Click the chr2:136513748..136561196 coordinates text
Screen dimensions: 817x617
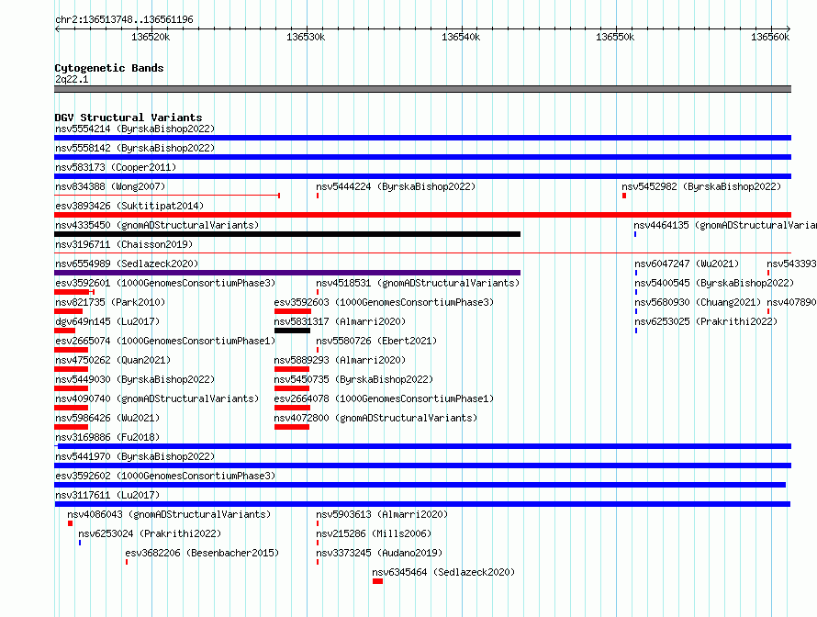point(124,19)
